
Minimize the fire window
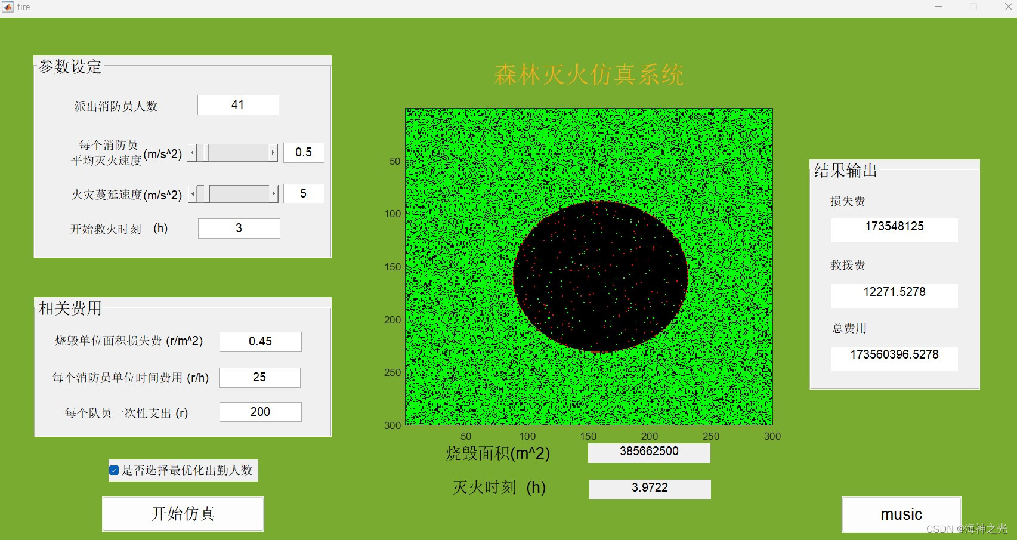939,7
